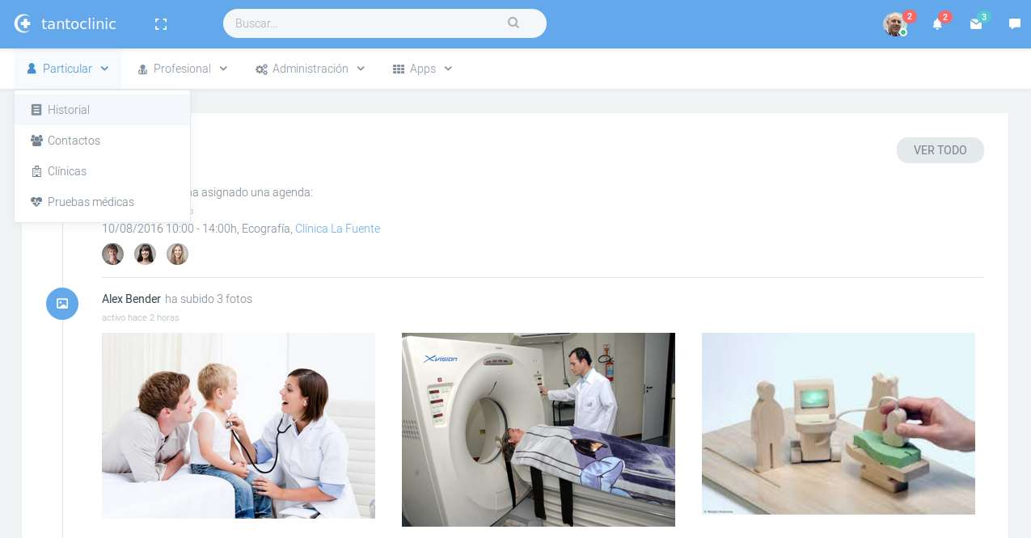This screenshot has width=1031, height=538.
Task: Open the mail envelope icon
Action: tap(976, 24)
